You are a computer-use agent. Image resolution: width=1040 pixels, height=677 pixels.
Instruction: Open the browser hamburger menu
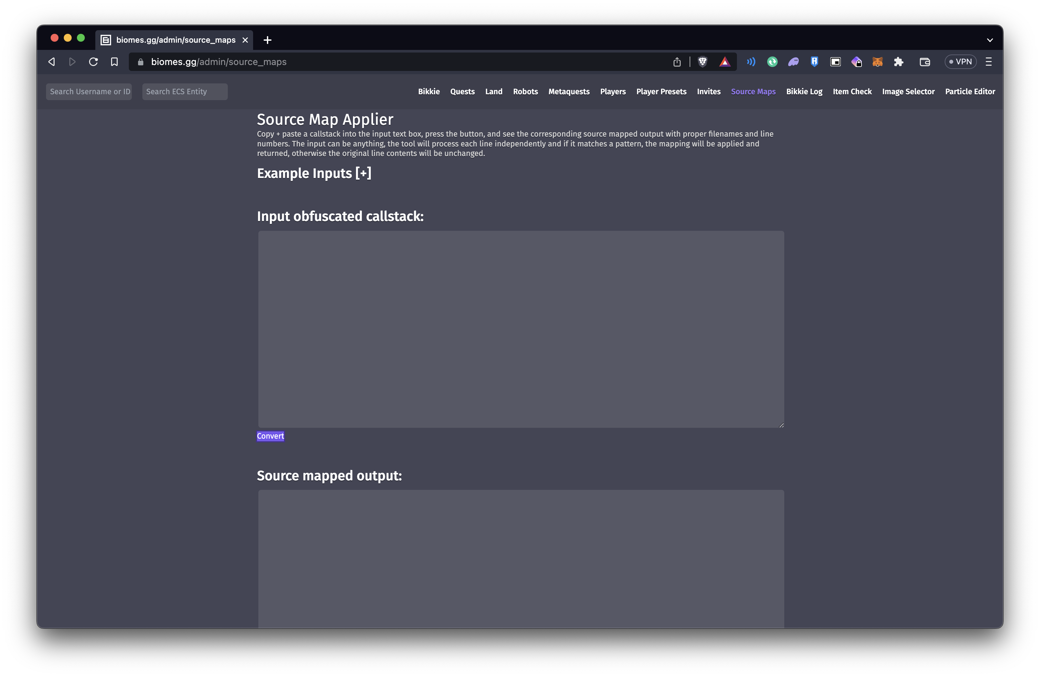[x=988, y=62]
